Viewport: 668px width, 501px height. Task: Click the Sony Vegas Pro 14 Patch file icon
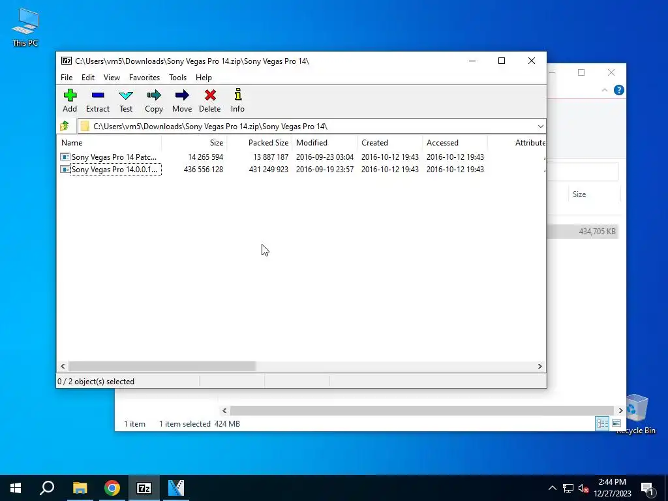(65, 157)
